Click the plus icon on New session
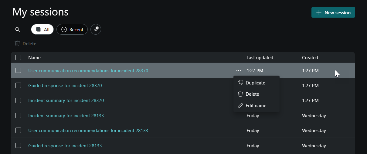This screenshot has height=154, width=367. (319, 12)
